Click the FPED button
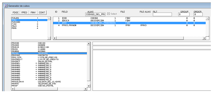This screenshot has height=93, width=215. (x=24, y=13)
